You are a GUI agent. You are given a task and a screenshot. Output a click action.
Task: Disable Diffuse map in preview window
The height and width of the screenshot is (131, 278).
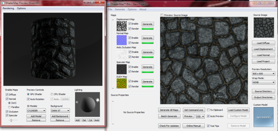7,95
